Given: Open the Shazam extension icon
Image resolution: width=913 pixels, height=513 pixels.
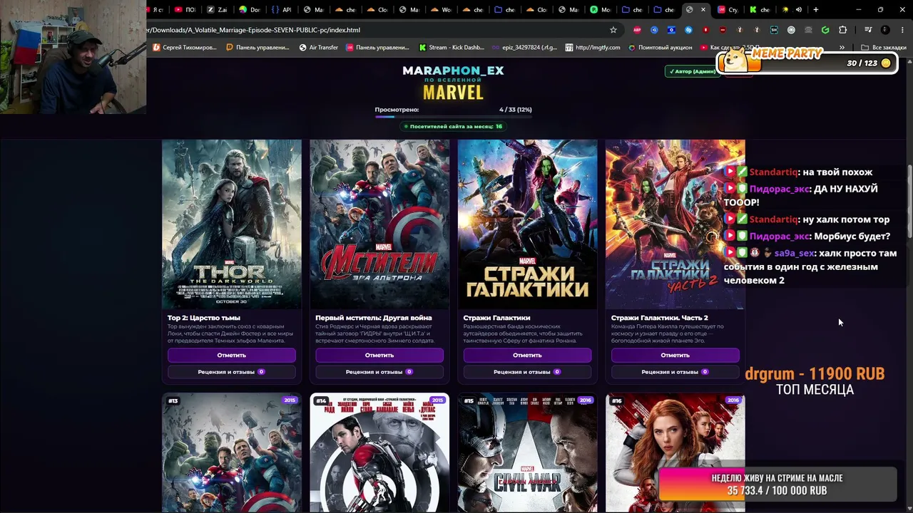Looking at the screenshot, I should click(688, 30).
